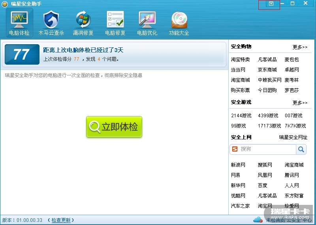Minimize the Rising window
This screenshot has height=225, width=316.
coord(282,4)
